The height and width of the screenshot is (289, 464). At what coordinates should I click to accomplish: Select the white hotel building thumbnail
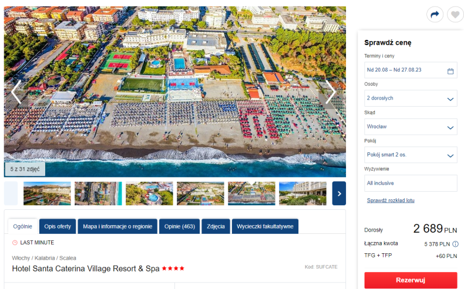click(x=302, y=193)
